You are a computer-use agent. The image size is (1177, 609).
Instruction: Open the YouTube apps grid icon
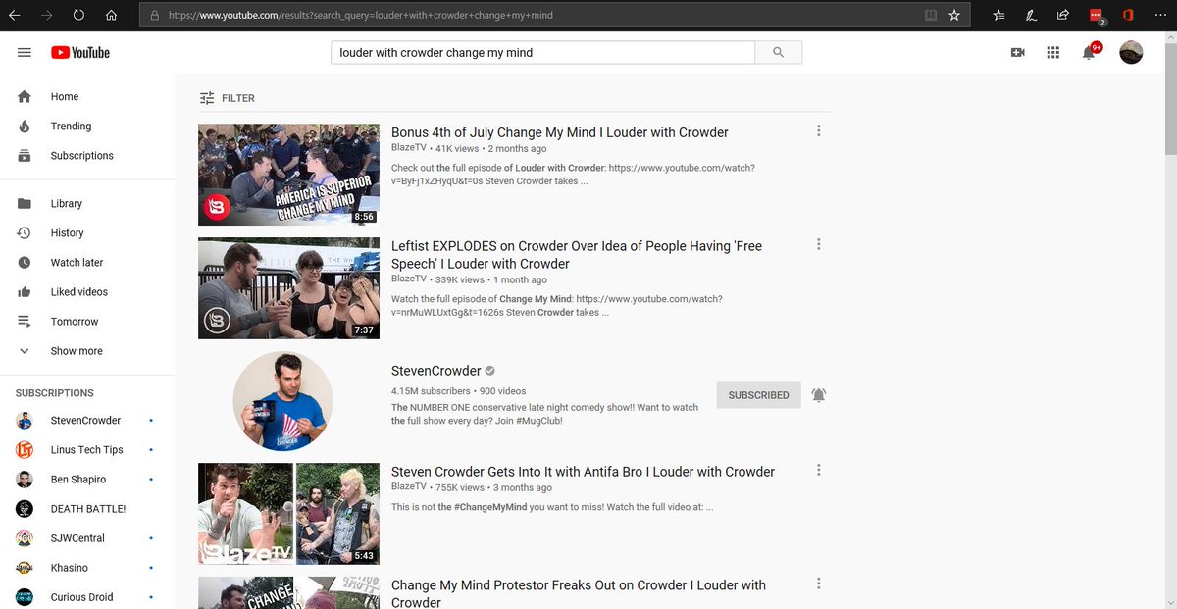1052,52
